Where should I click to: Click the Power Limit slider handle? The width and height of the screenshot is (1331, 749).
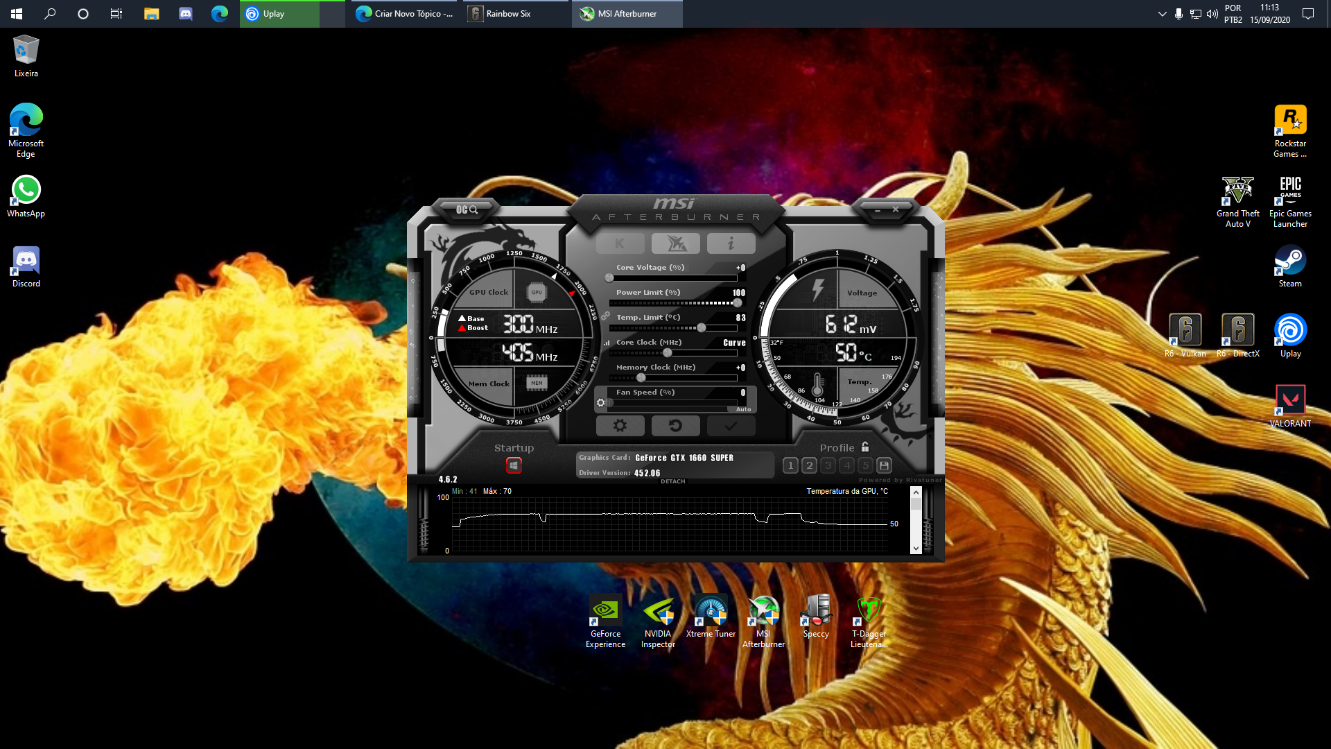click(738, 303)
